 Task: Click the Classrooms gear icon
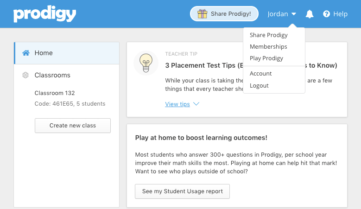tap(25, 75)
